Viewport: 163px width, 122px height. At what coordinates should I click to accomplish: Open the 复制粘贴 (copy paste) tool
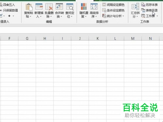coord(29,11)
